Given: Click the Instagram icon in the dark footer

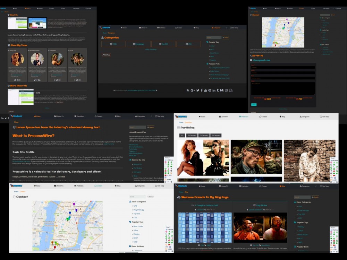Looking at the screenshot, I should [226, 90].
